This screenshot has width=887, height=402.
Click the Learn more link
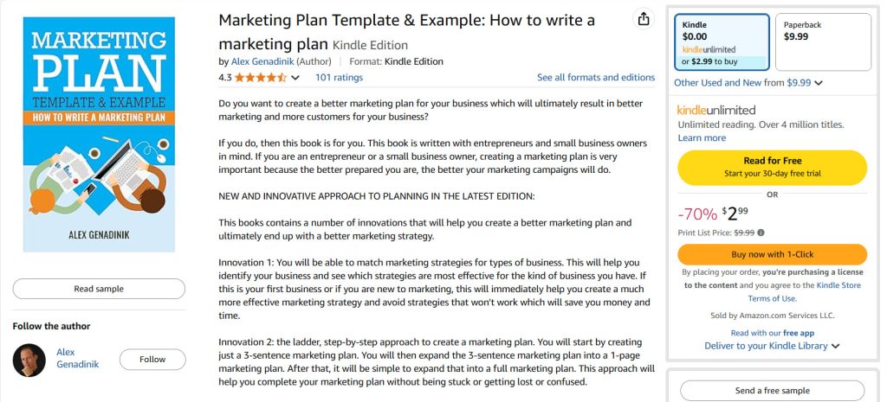coord(702,137)
